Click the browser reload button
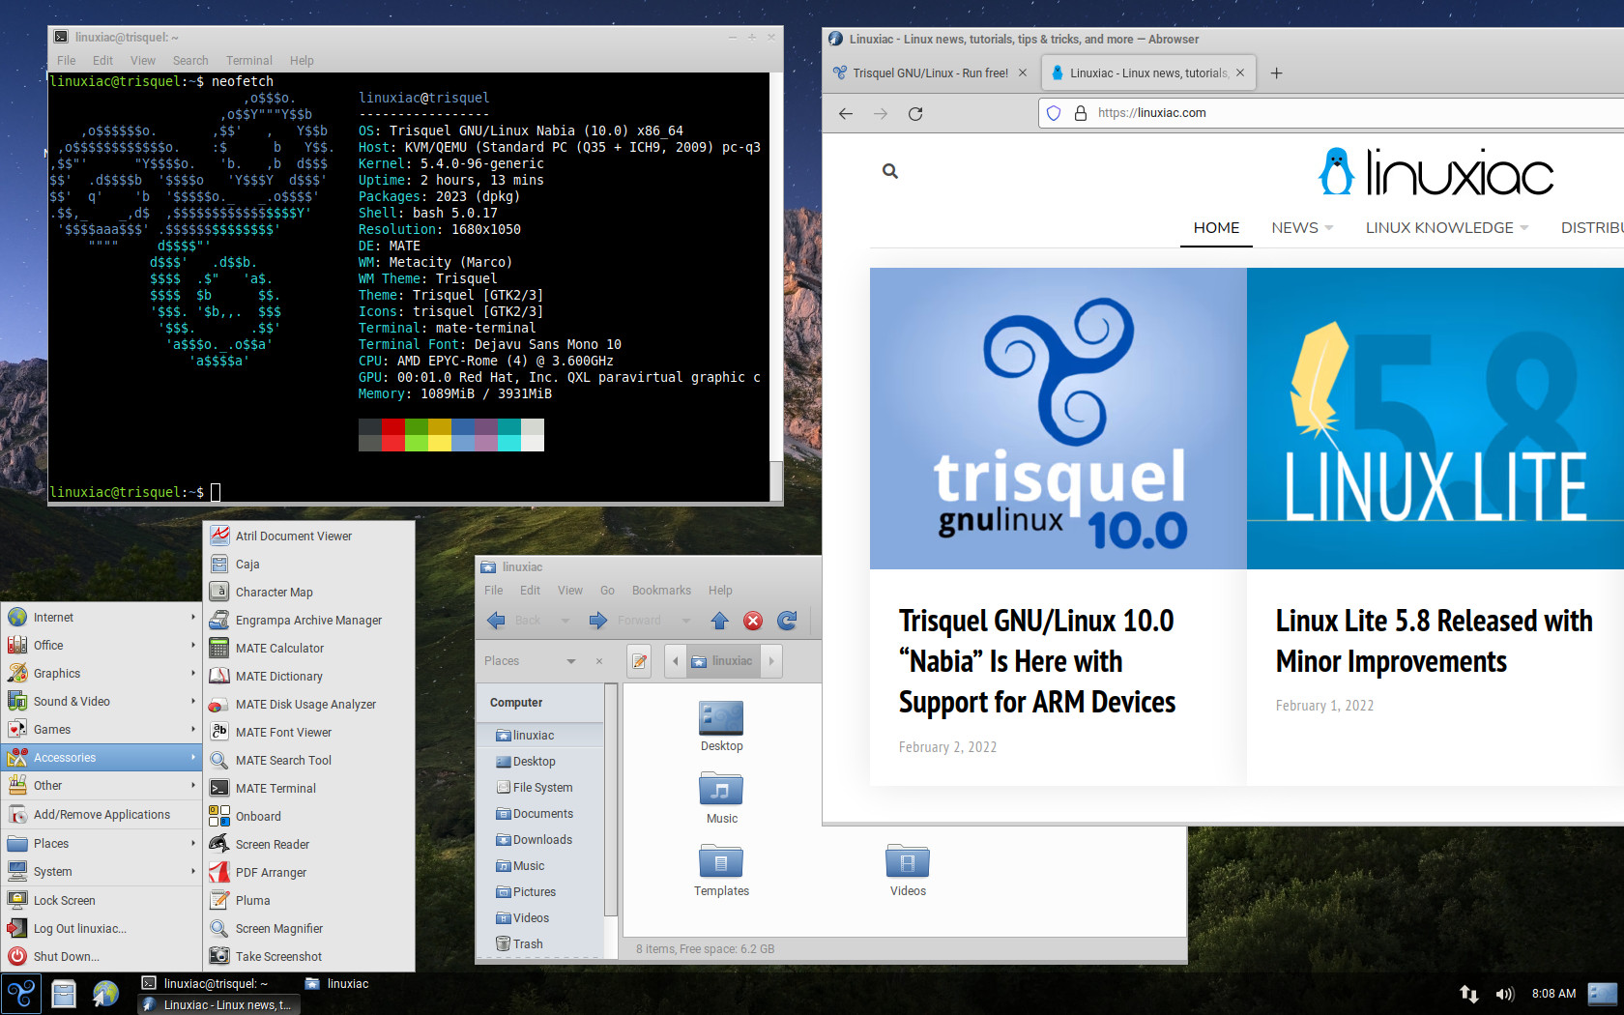 (x=915, y=113)
